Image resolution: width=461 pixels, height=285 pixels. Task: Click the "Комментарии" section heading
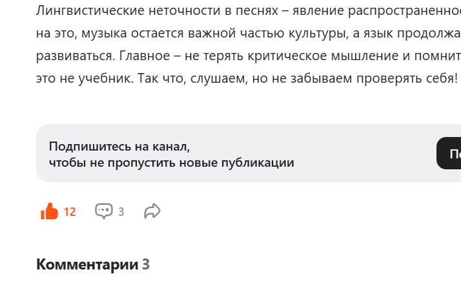pos(87,264)
